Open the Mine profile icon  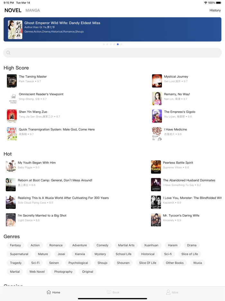click(168, 292)
